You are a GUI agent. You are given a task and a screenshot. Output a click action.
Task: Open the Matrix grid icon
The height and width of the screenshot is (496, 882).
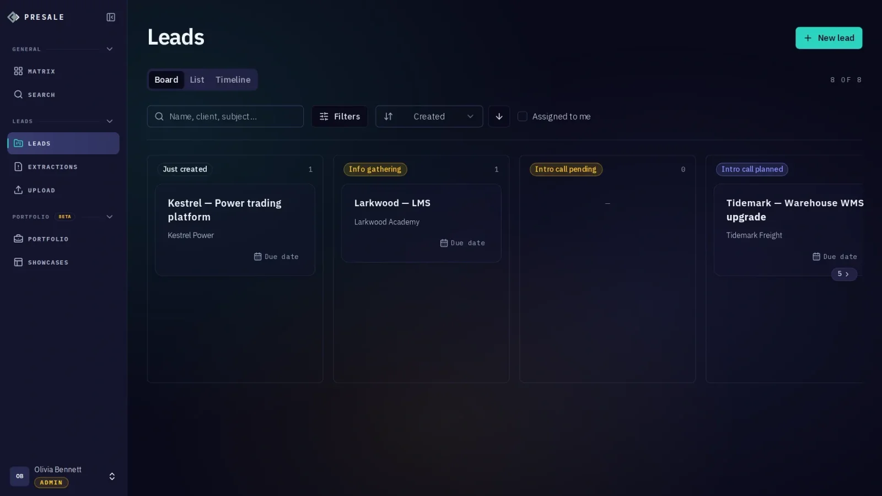coord(18,71)
